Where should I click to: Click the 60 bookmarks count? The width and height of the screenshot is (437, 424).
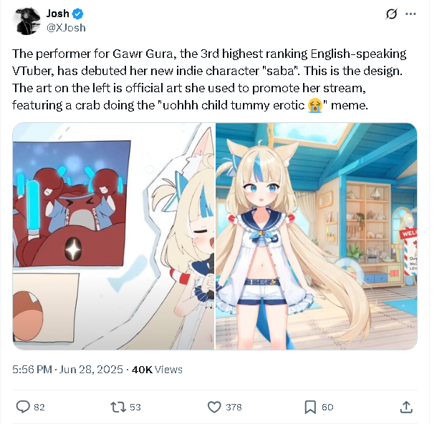[x=327, y=408]
